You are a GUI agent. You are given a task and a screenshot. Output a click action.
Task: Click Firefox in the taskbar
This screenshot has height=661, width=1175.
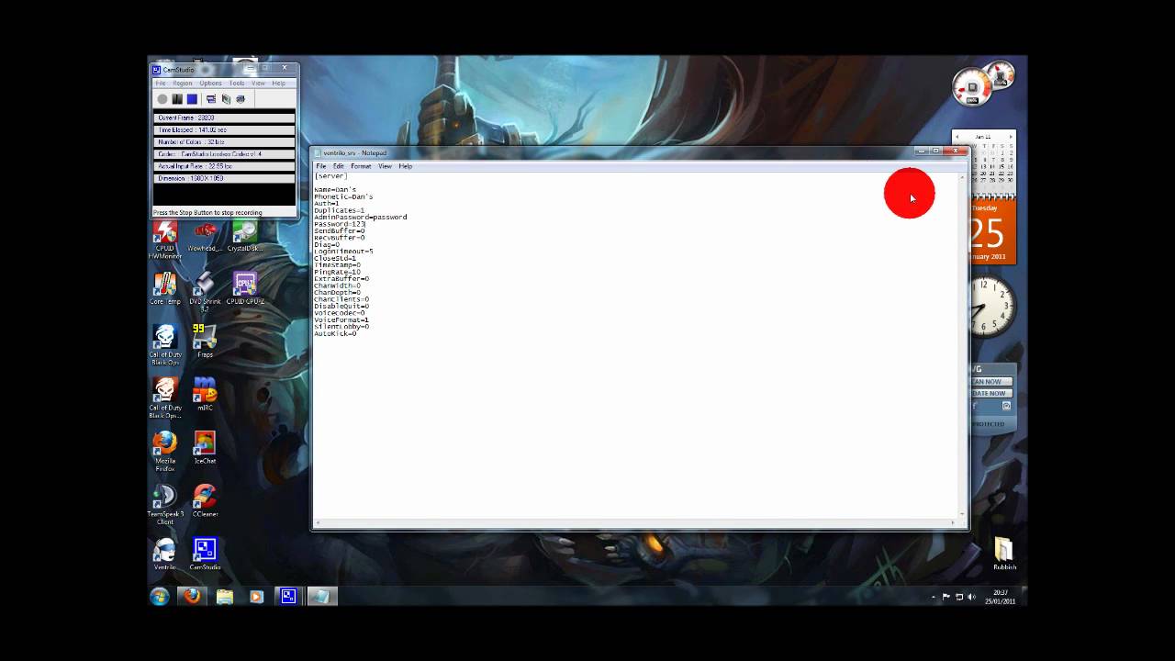[192, 597]
